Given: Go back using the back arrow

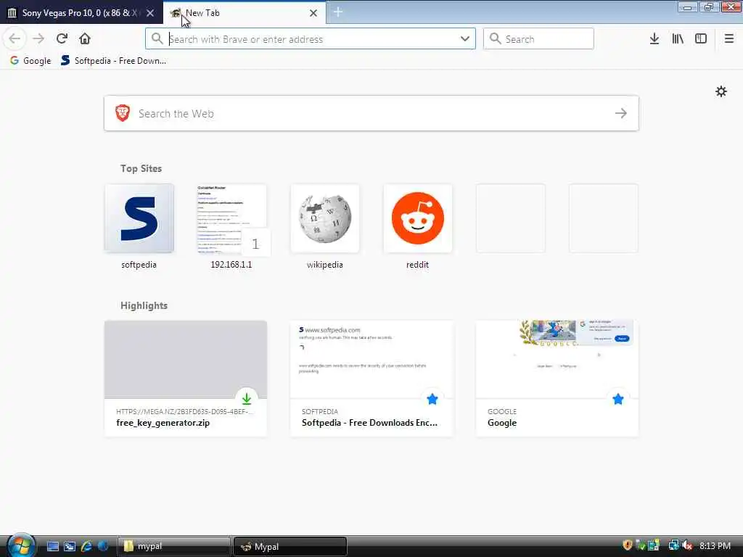Looking at the screenshot, I should click(15, 39).
